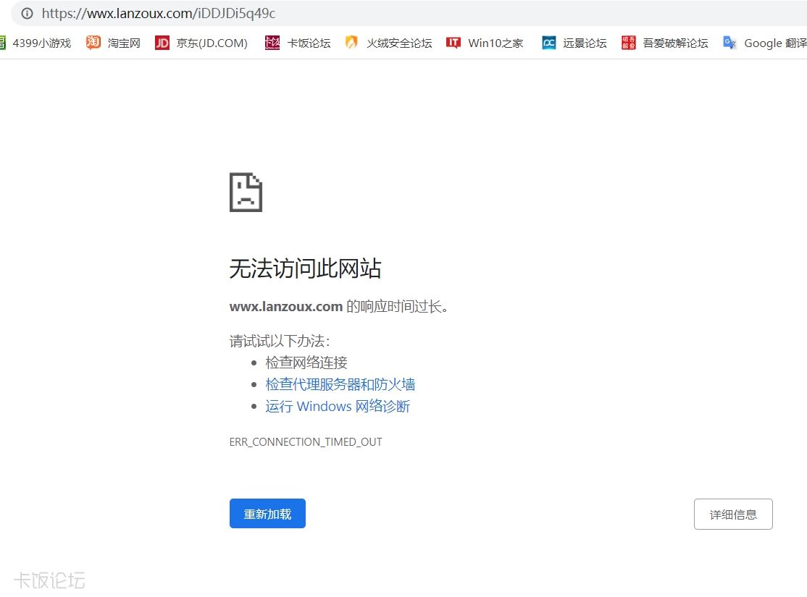Screen dimensions: 807x597
Task: Open the 4399小游戏 bookmark favicon
Action: click(x=3, y=43)
